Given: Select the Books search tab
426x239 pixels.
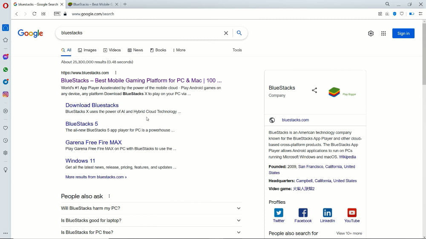Looking at the screenshot, I should coord(158,50).
